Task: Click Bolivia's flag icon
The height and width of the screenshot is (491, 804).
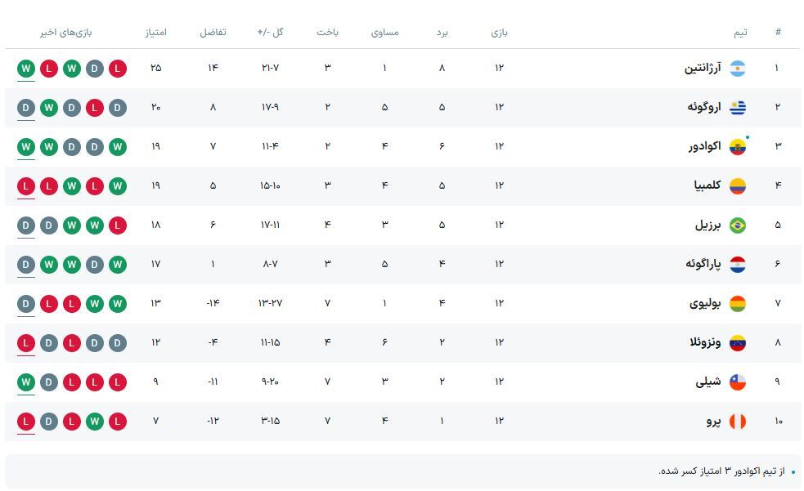Action: click(x=738, y=304)
